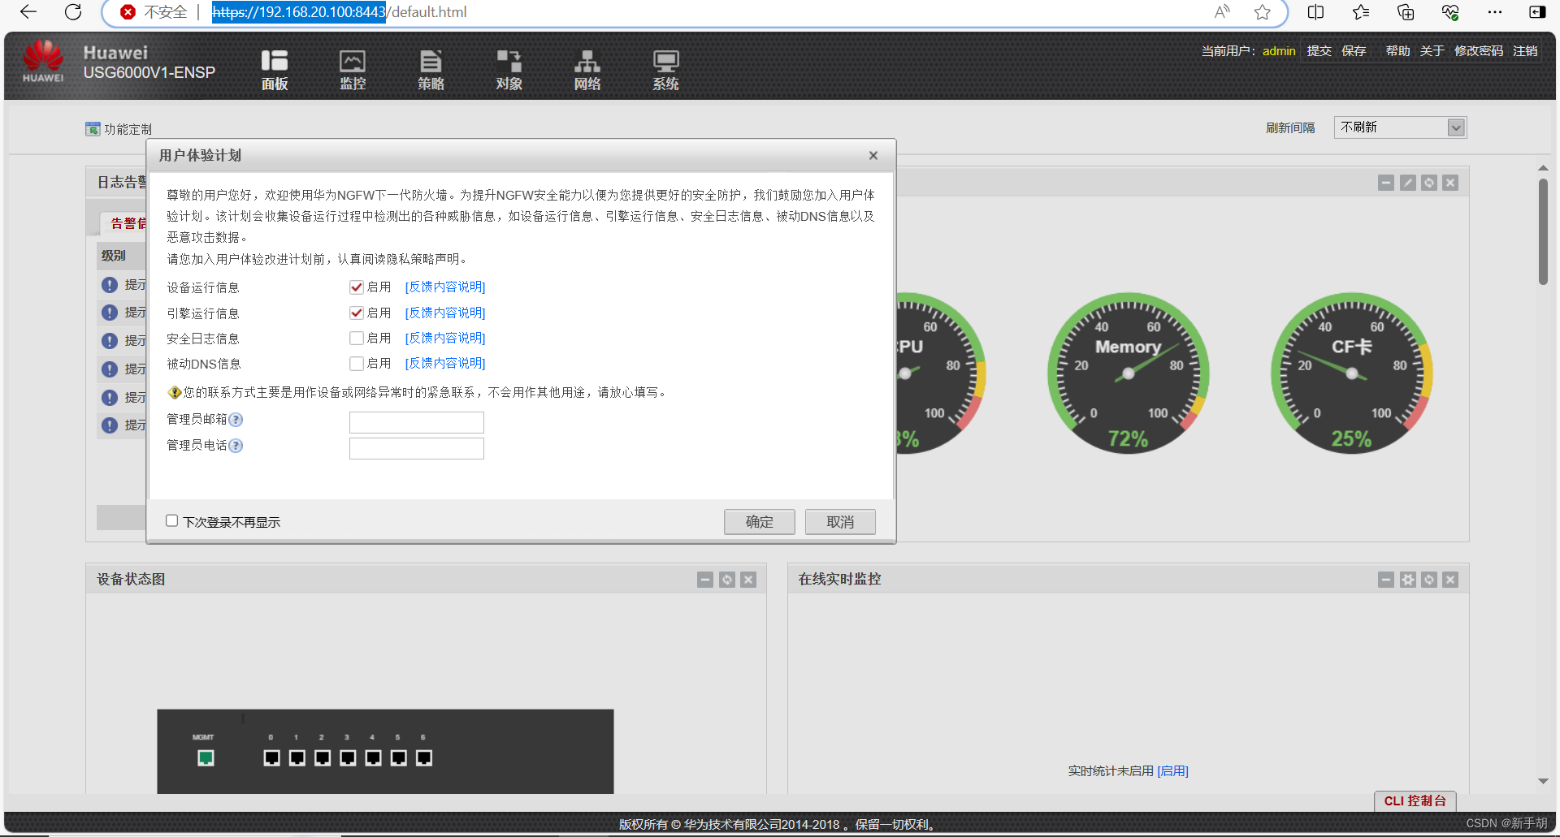This screenshot has height=837, width=1560.
Task: Check 下次登录不再显示 checkbox
Action: click(x=171, y=521)
